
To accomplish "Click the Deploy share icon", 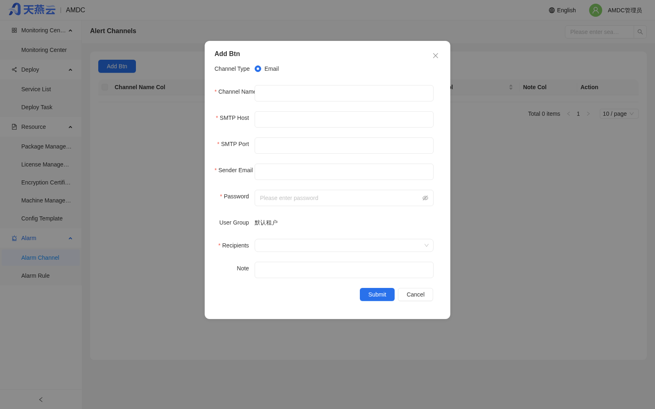I will 14,70.
